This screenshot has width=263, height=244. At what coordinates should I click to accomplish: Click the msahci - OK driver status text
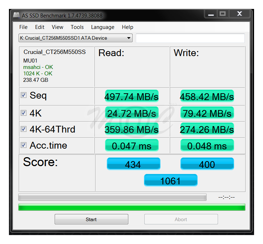click(38, 67)
